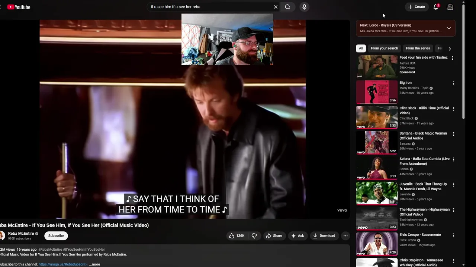Open the umgn.us/RebaSubscribe link

point(63,264)
